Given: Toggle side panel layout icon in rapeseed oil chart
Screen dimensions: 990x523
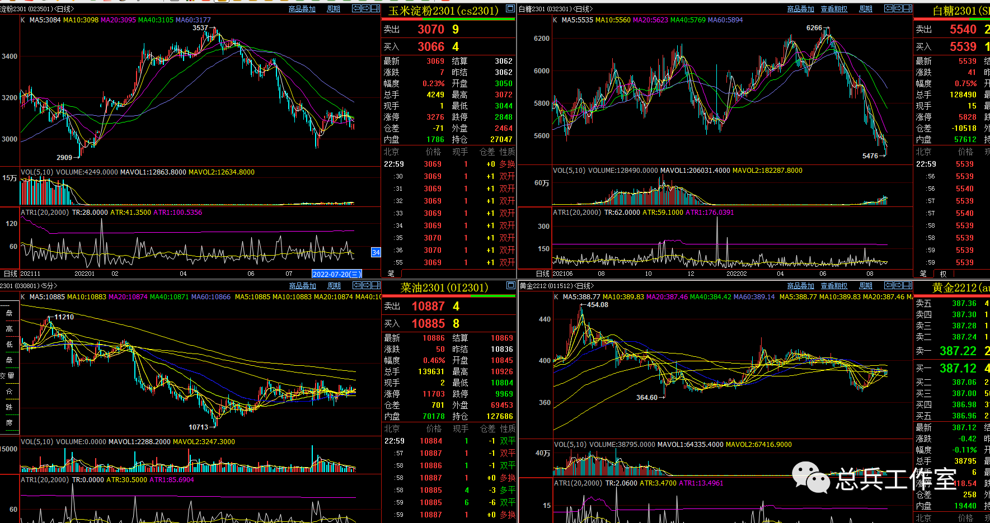Looking at the screenshot, I should pos(376,285).
